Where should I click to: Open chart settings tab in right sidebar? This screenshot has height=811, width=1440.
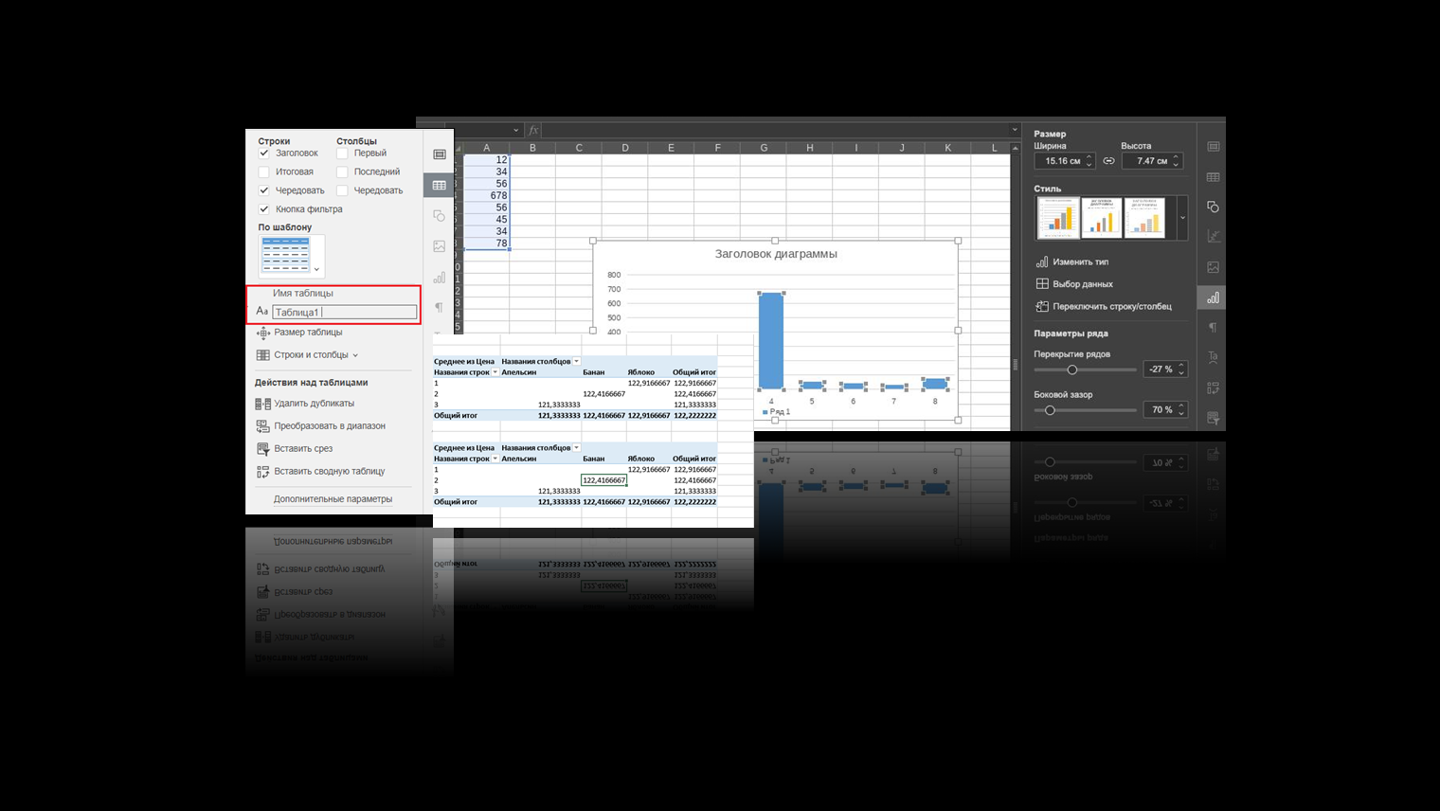(1213, 297)
